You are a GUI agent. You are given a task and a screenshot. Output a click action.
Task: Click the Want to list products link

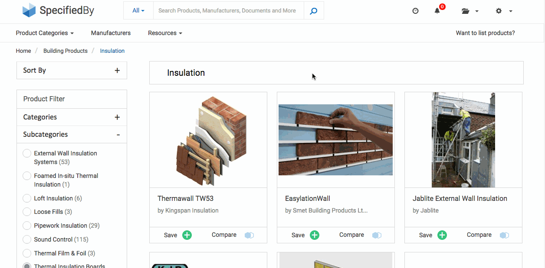coord(485,32)
